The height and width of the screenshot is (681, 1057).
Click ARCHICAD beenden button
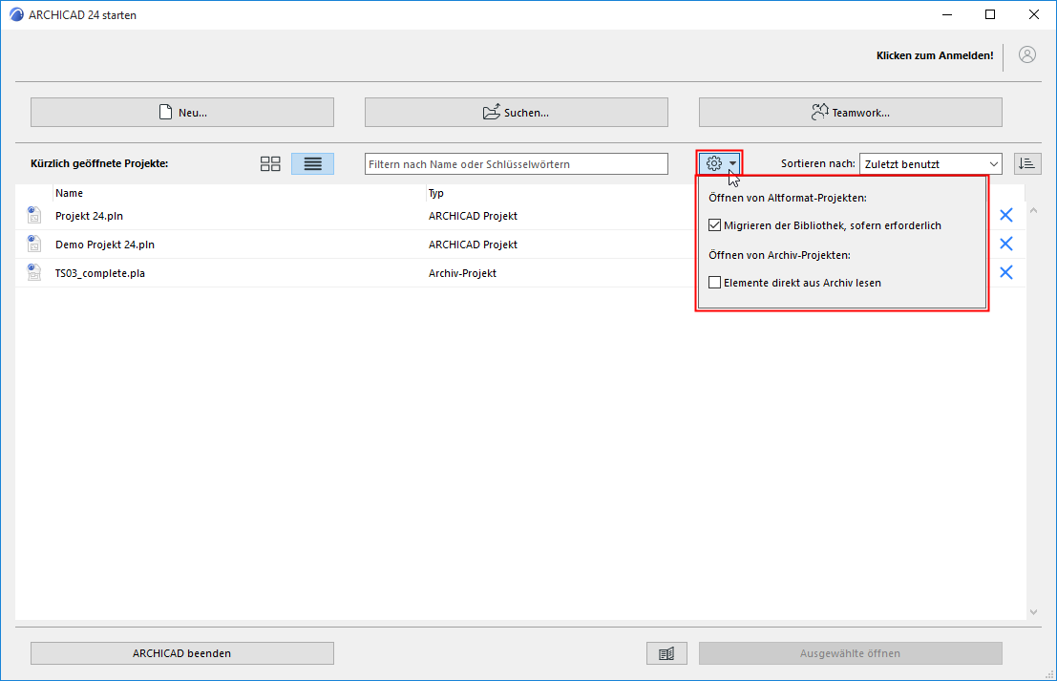coord(182,653)
